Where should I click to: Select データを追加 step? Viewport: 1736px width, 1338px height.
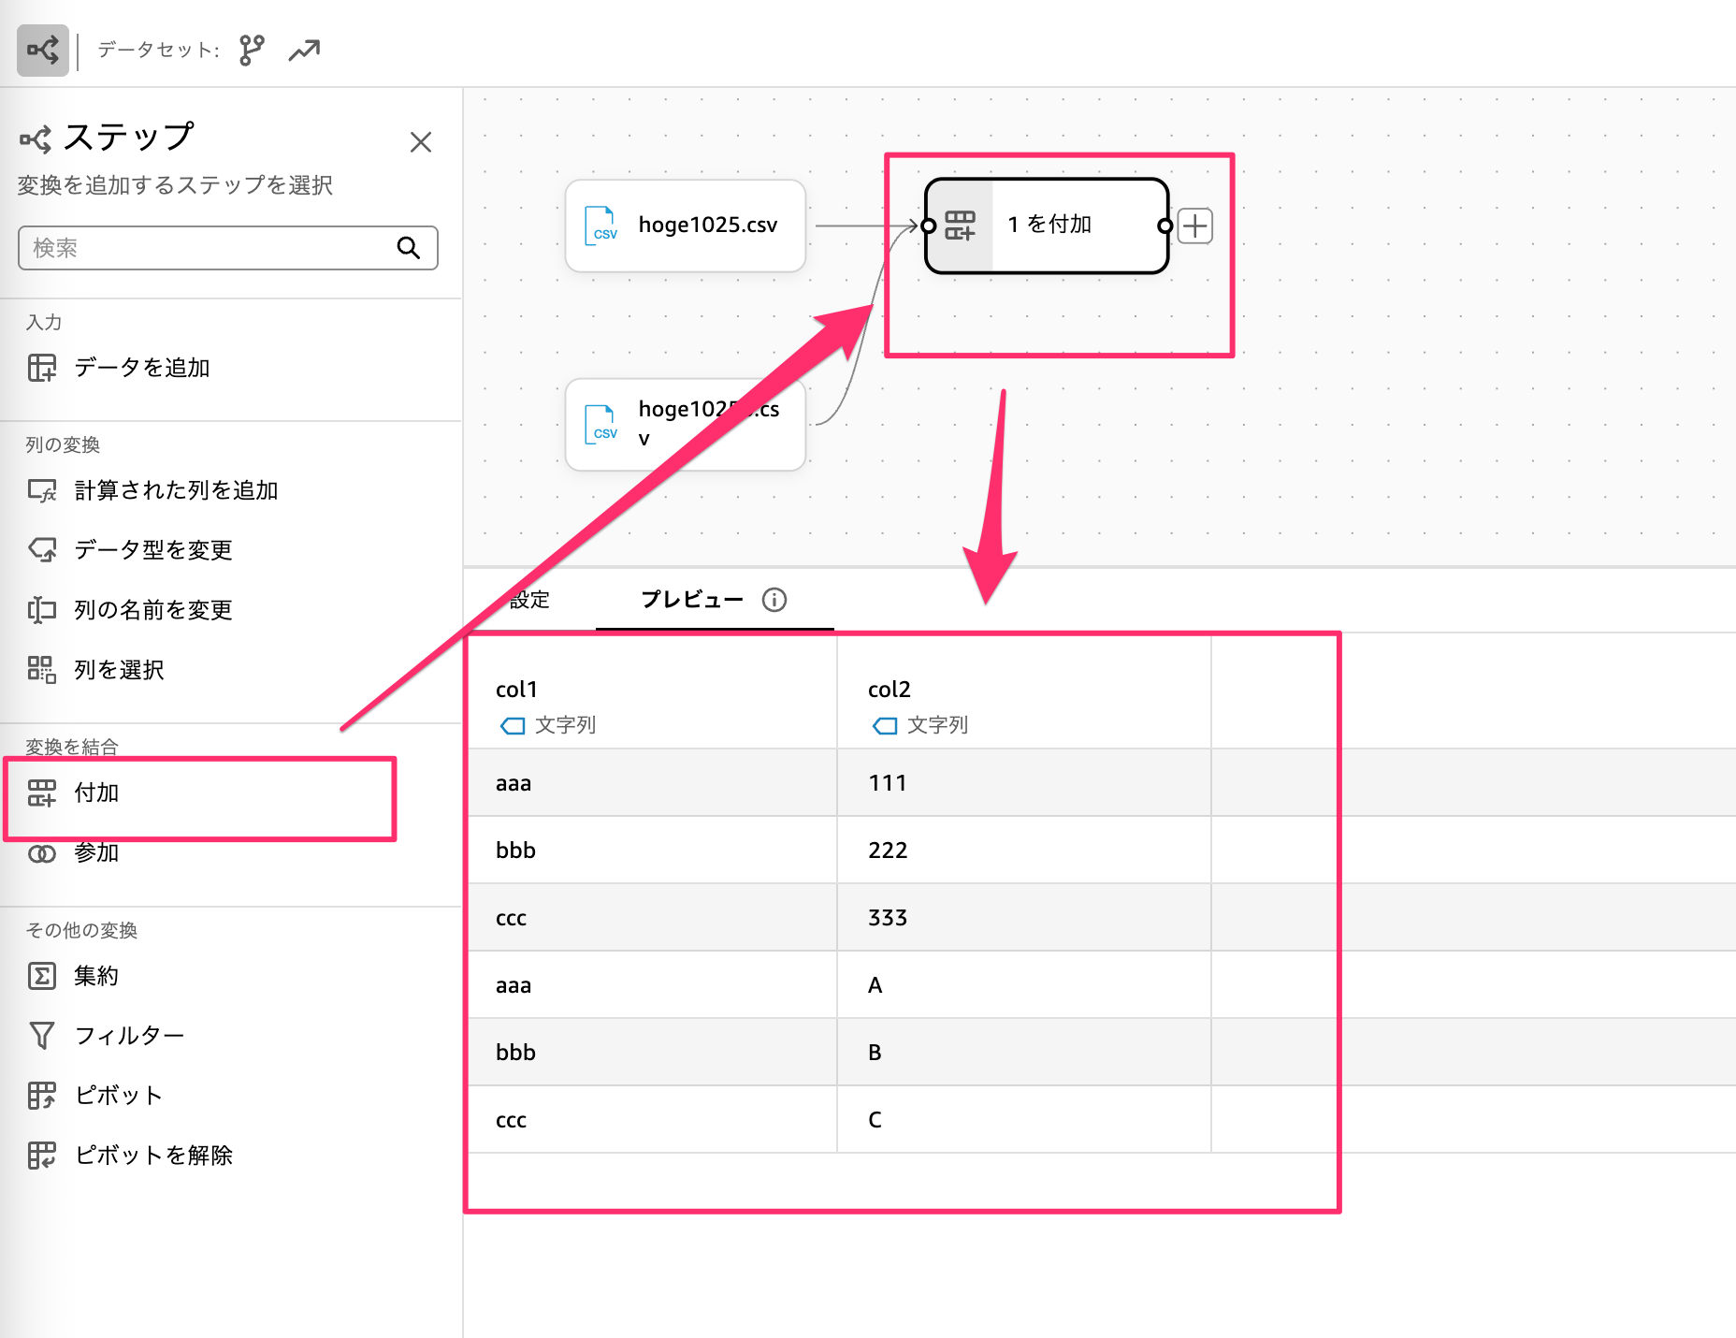click(141, 368)
